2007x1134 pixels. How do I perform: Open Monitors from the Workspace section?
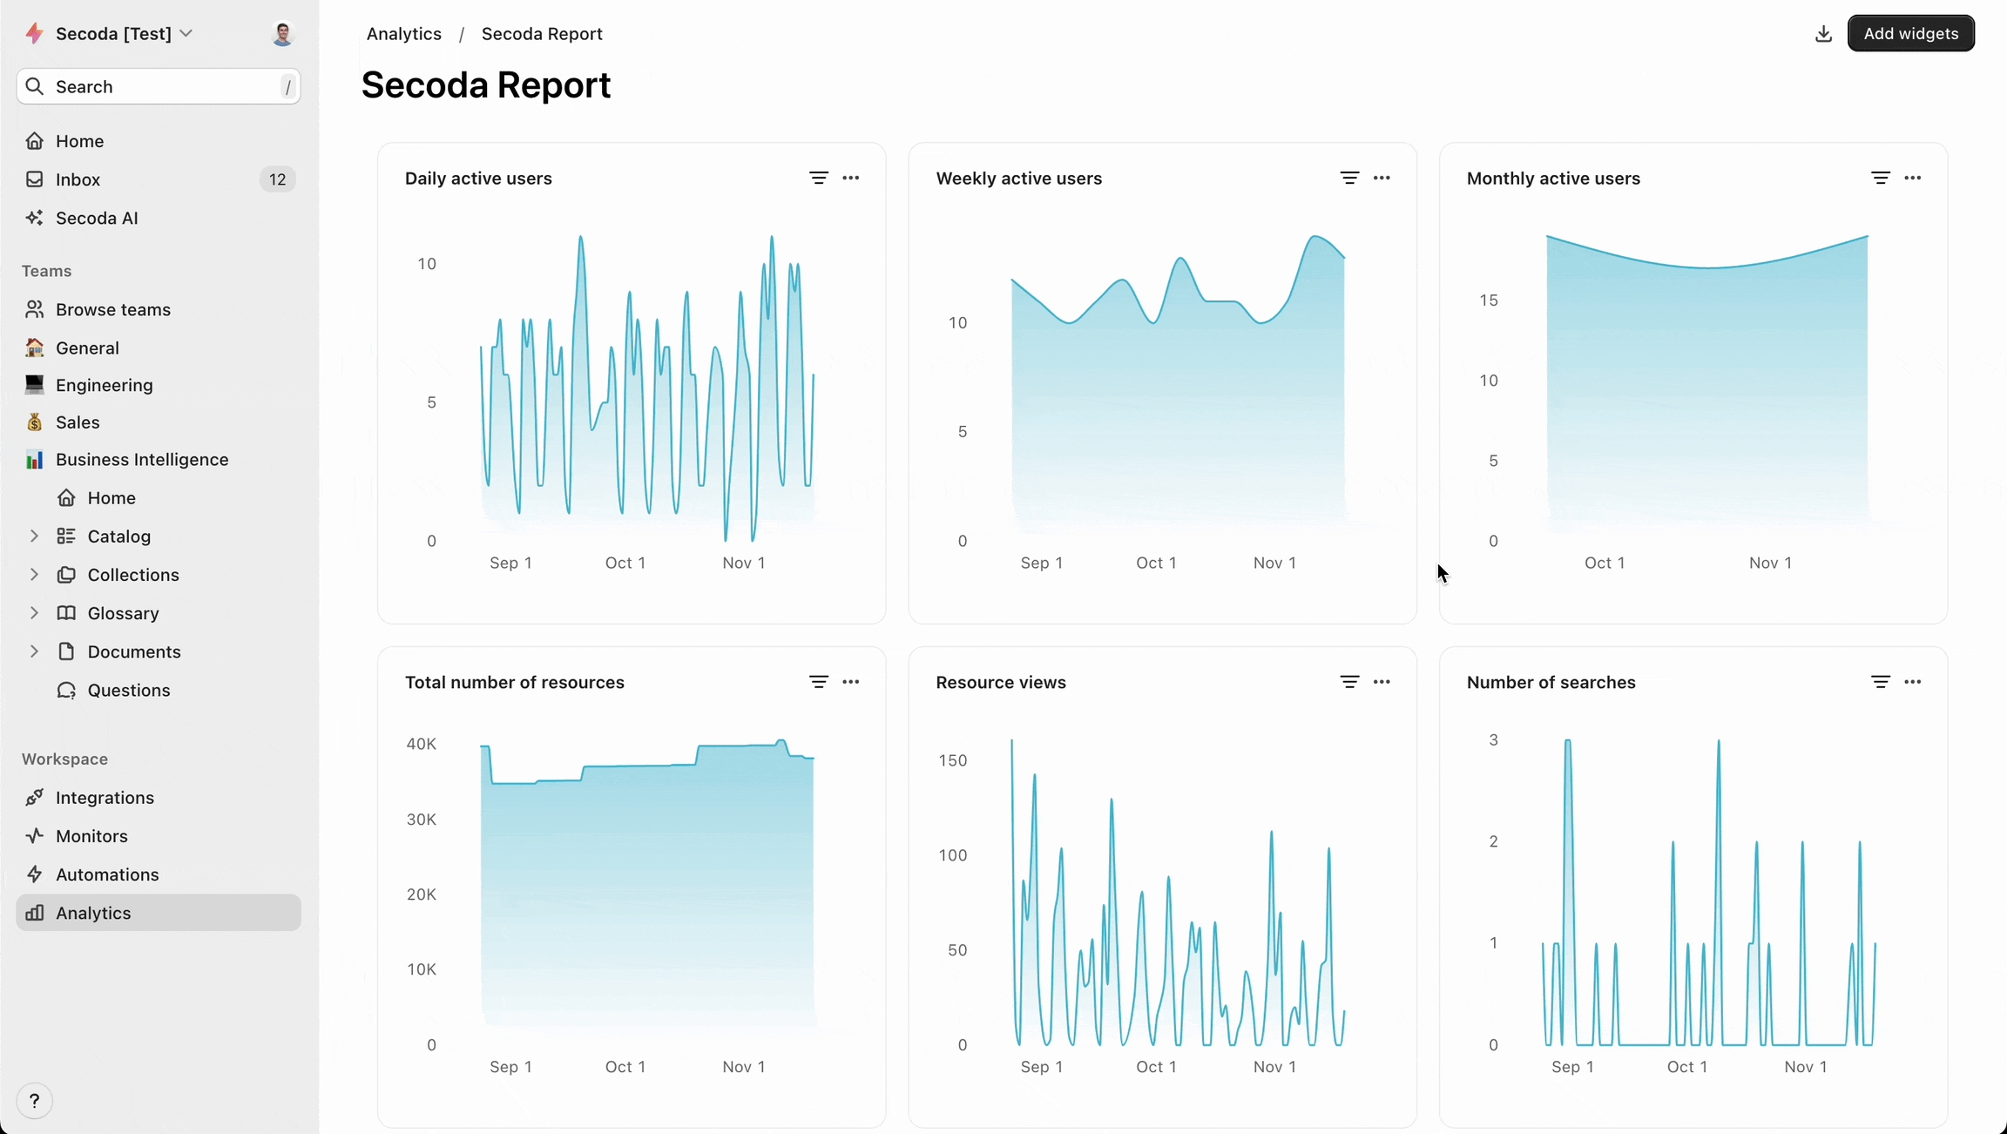pyautogui.click(x=91, y=836)
